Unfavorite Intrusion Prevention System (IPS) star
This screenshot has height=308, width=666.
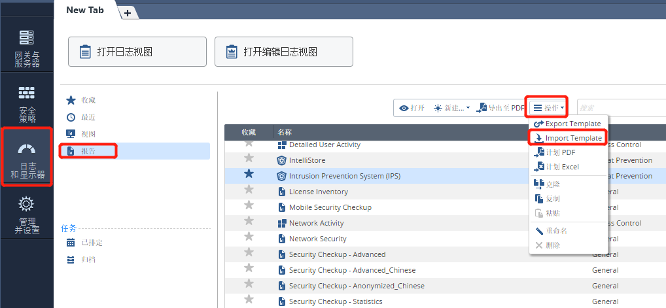pos(249,174)
